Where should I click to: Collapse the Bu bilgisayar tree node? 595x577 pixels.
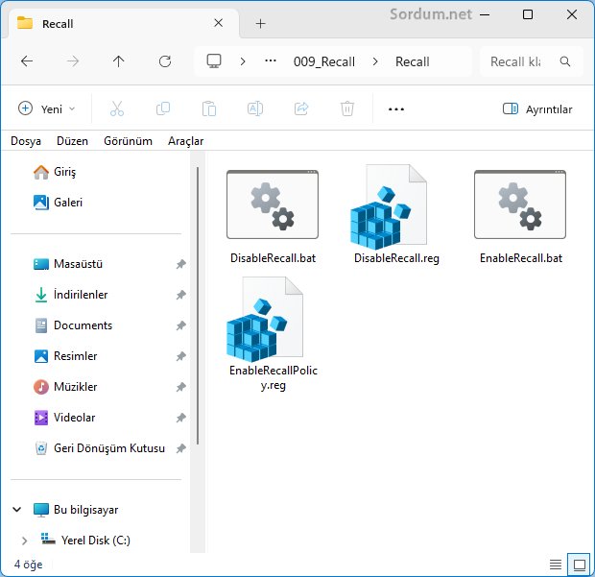coord(17,510)
